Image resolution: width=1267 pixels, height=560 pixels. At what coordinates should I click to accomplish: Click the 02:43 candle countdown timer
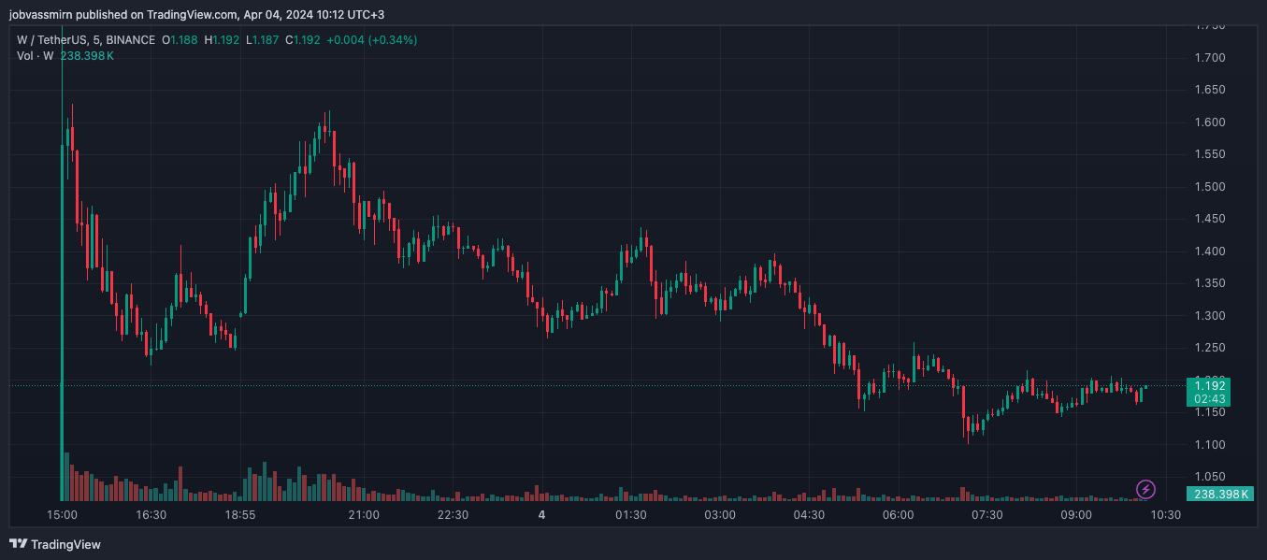tap(1210, 399)
